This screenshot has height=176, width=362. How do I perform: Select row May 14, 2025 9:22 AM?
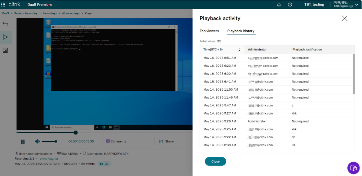tap(276, 137)
